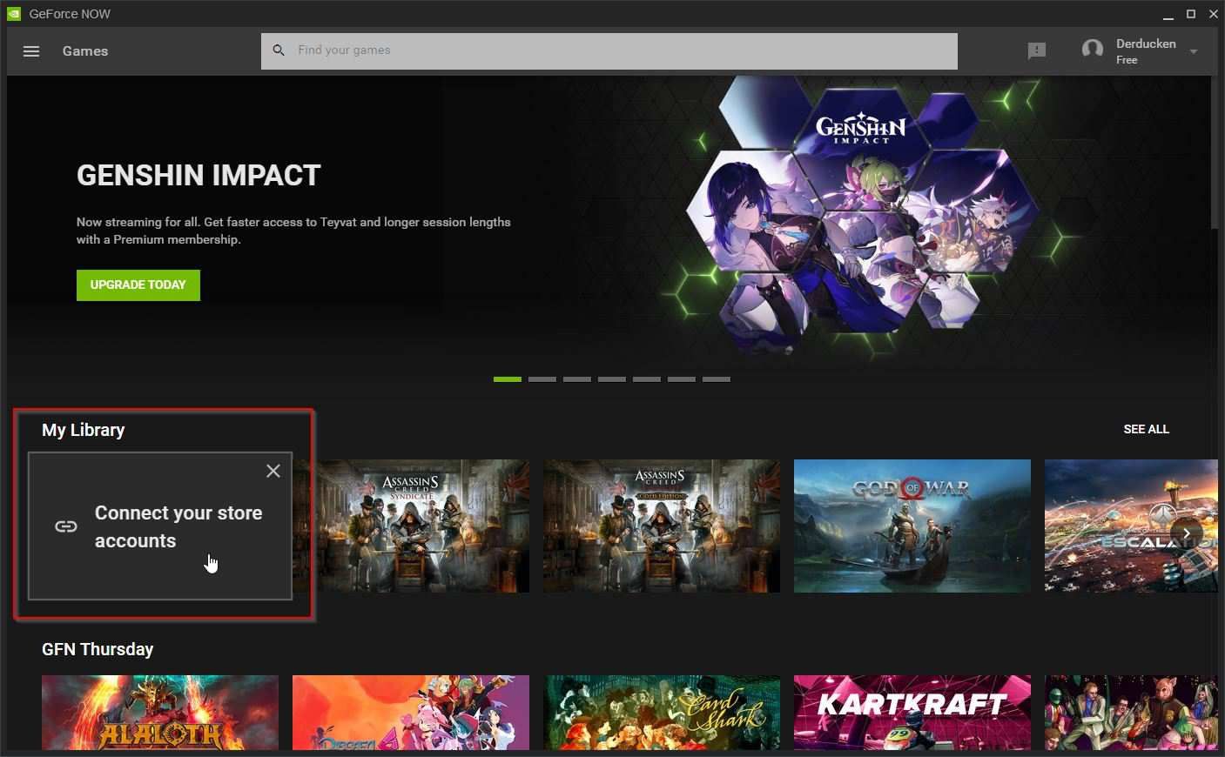This screenshot has width=1225, height=757.
Task: Open Assassin's Creed Syndicate Gold Edition tile
Action: [x=662, y=526]
